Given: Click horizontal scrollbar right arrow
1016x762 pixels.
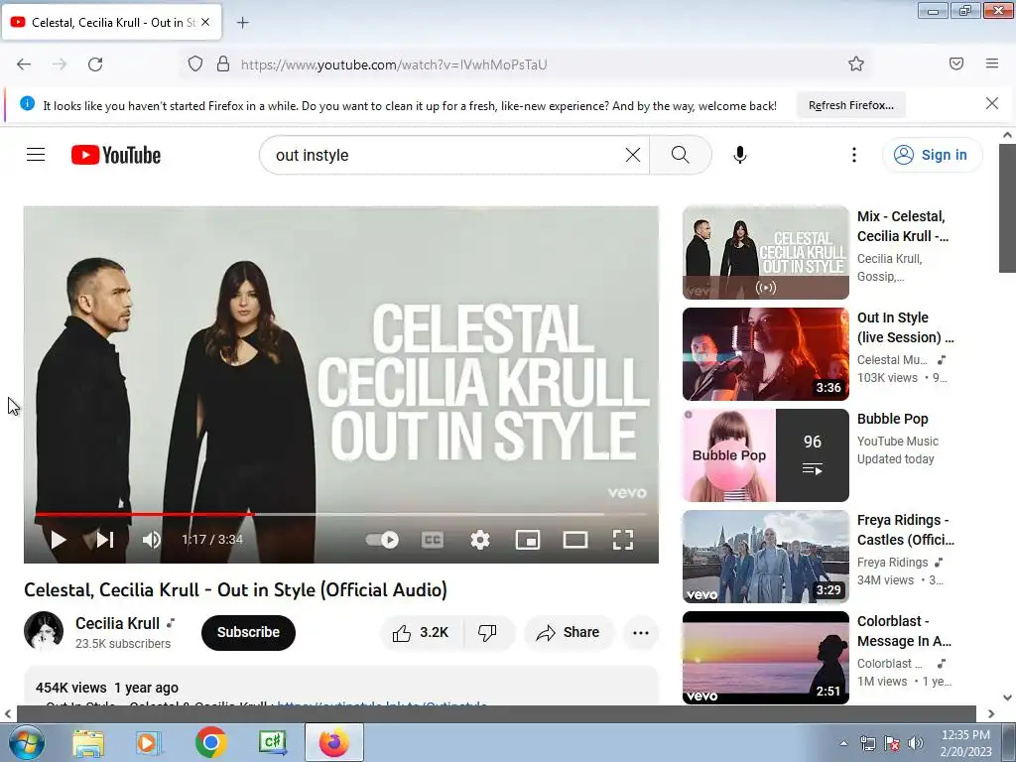Looking at the screenshot, I should (991, 713).
